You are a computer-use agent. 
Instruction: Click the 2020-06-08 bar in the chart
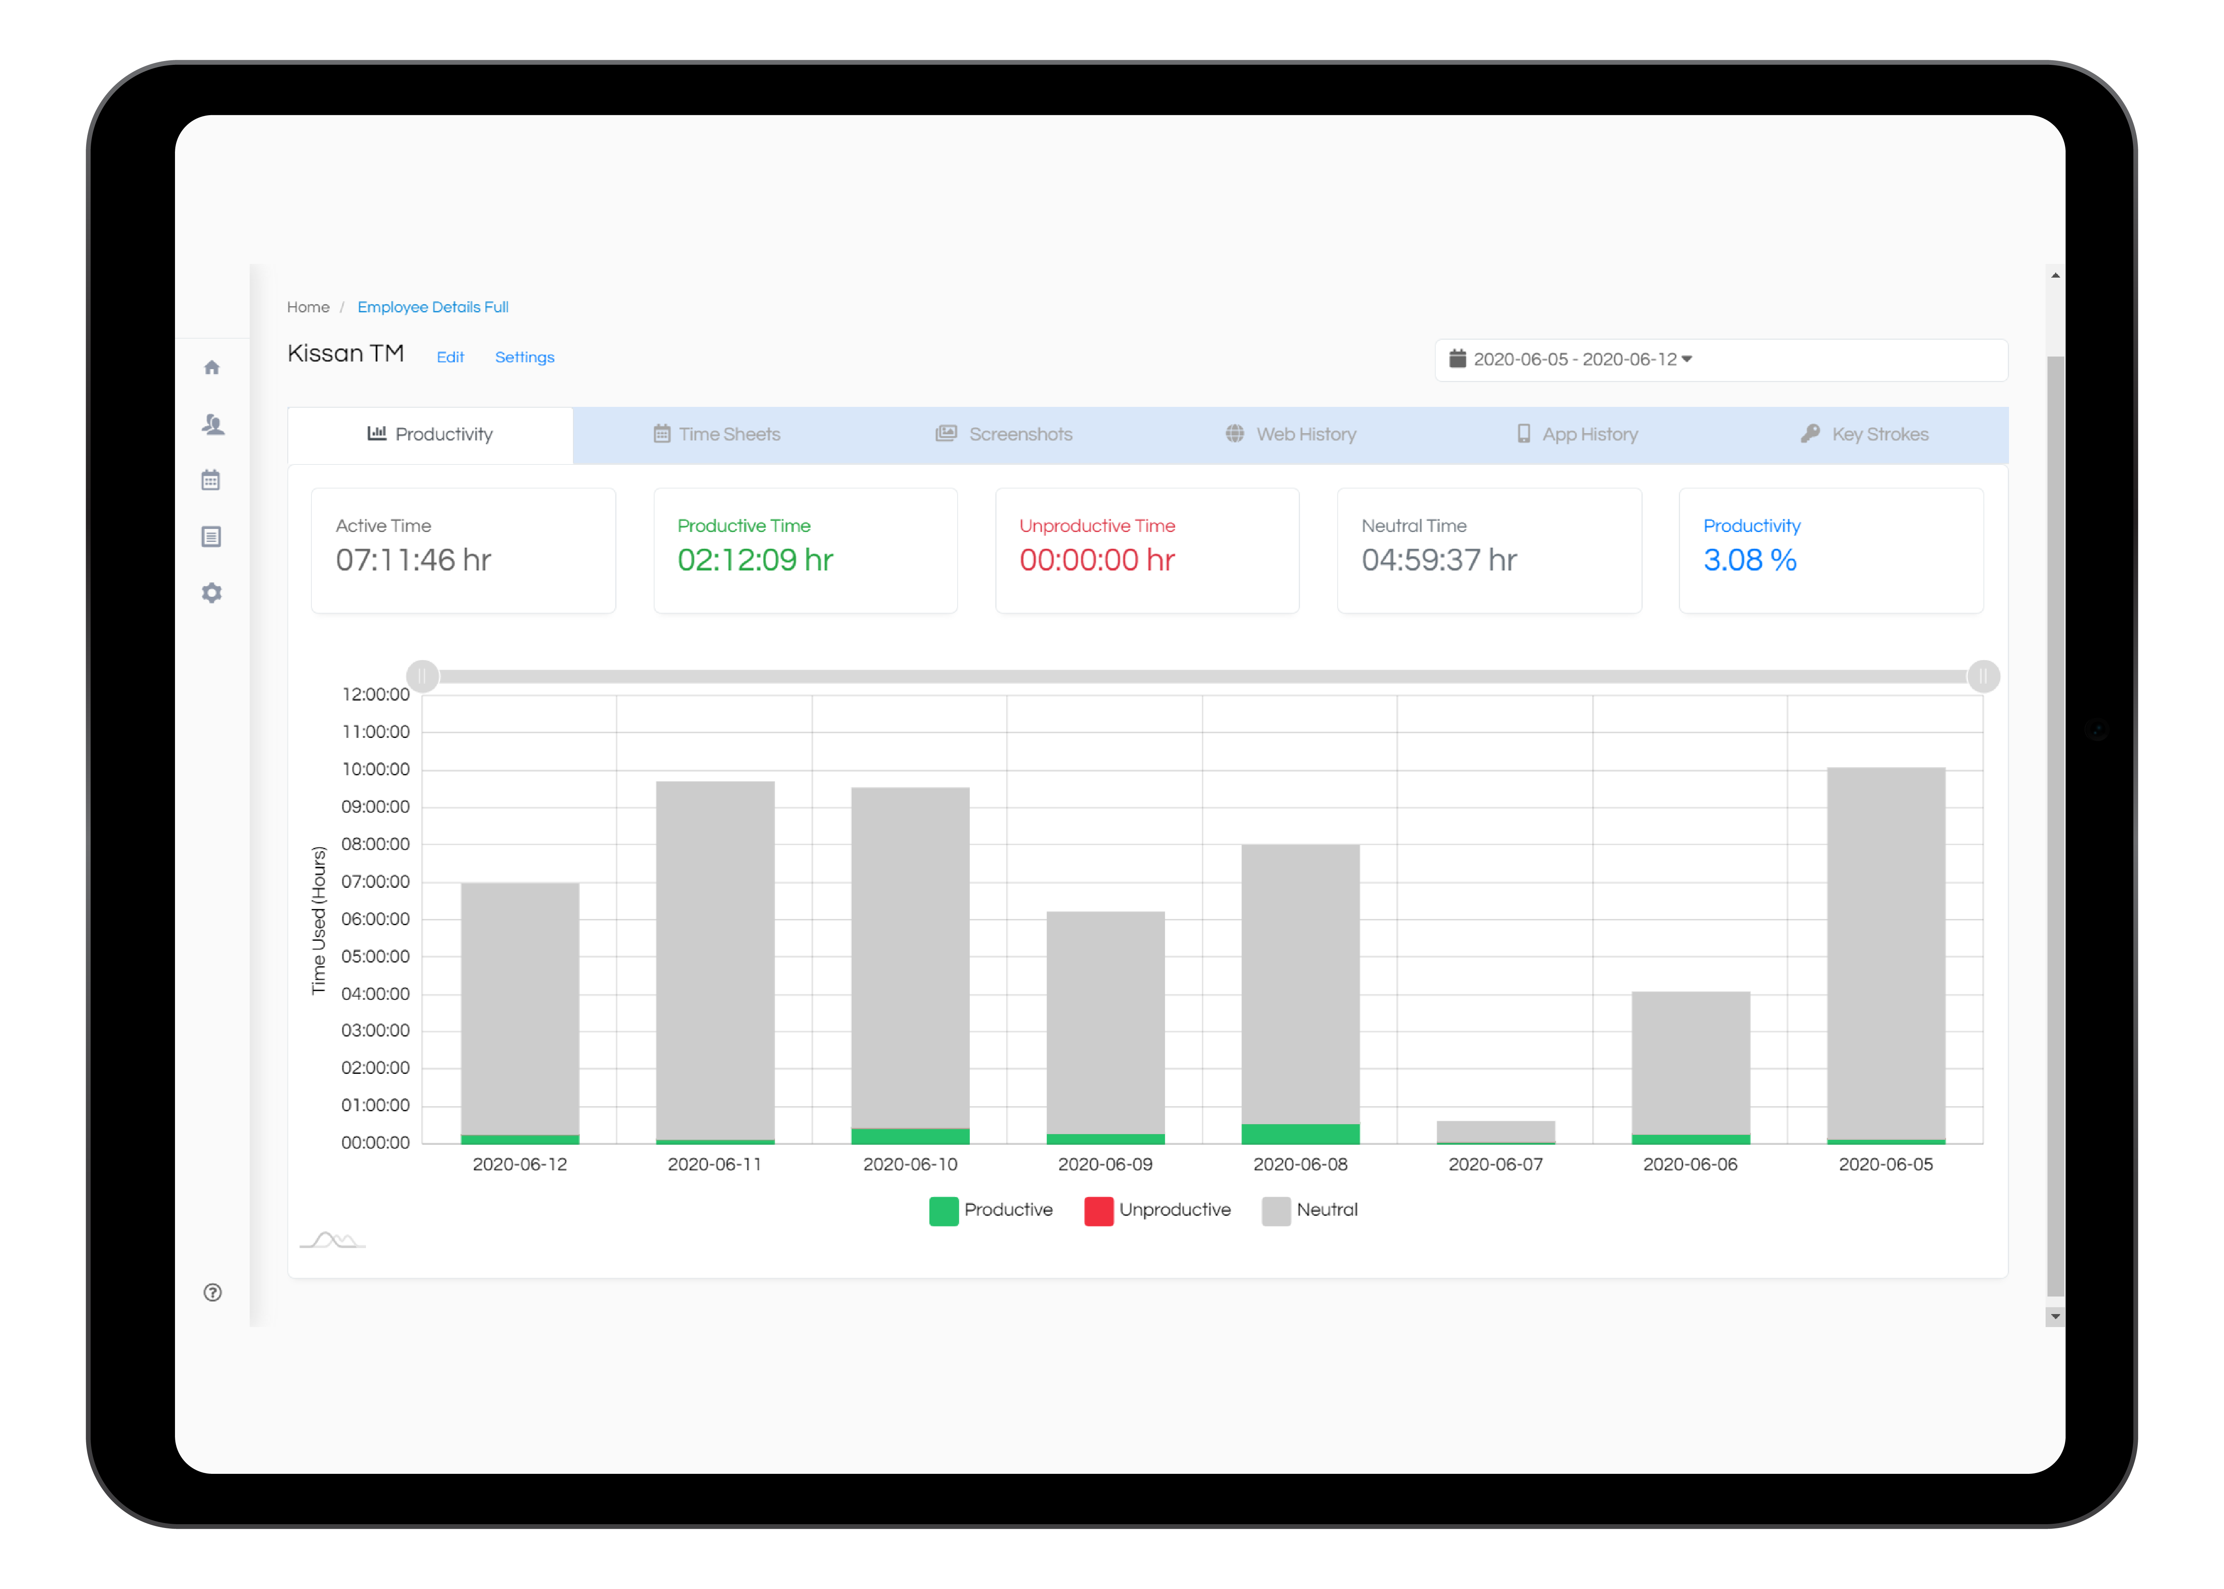click(1300, 988)
